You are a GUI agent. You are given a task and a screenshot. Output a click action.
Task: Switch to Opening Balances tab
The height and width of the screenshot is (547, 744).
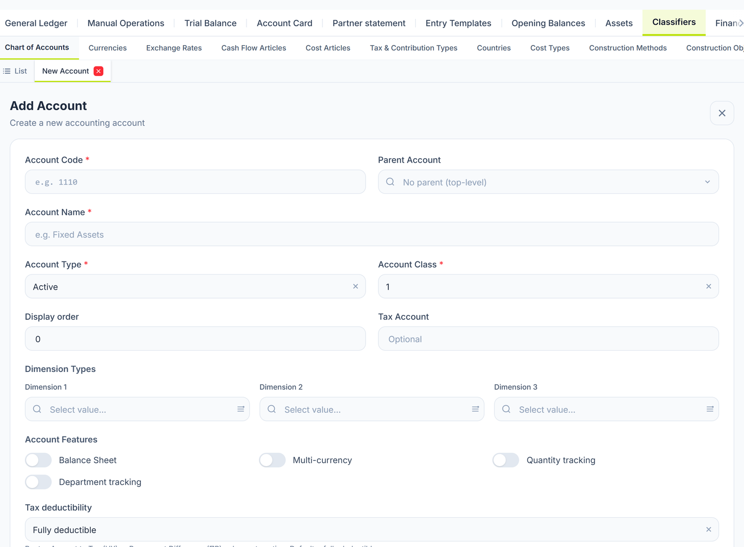548,23
